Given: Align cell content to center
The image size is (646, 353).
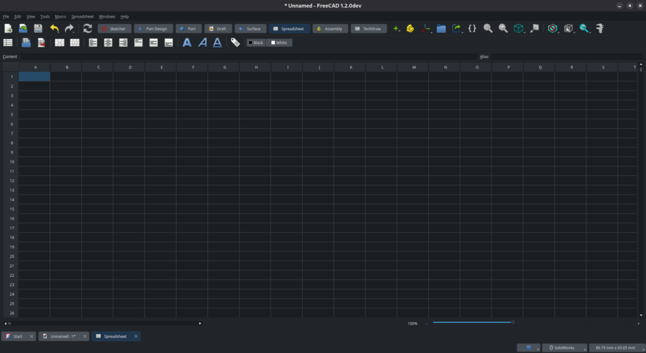Looking at the screenshot, I should [x=108, y=43].
